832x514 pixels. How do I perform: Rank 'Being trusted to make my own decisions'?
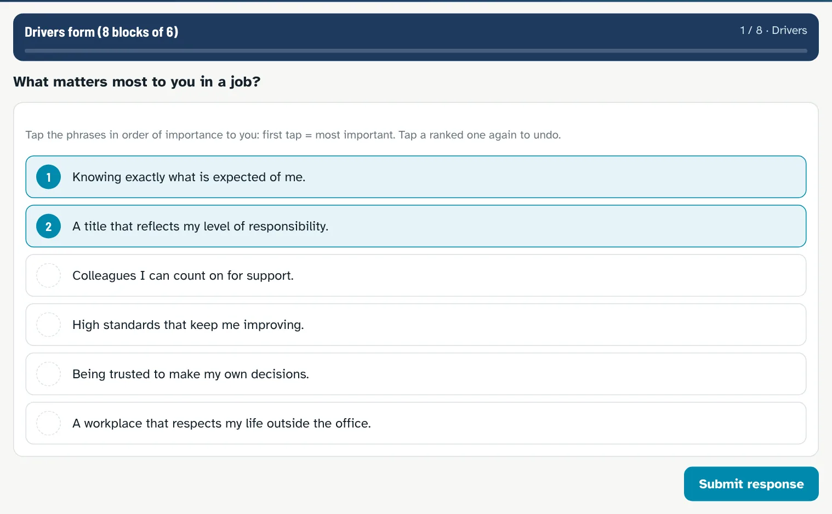415,374
